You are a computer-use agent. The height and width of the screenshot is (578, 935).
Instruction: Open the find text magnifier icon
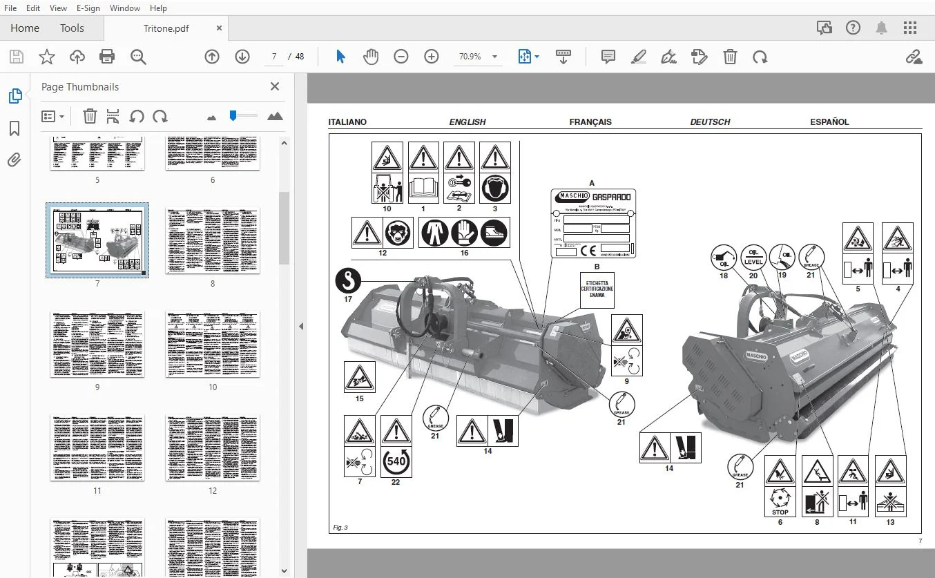pyautogui.click(x=138, y=57)
